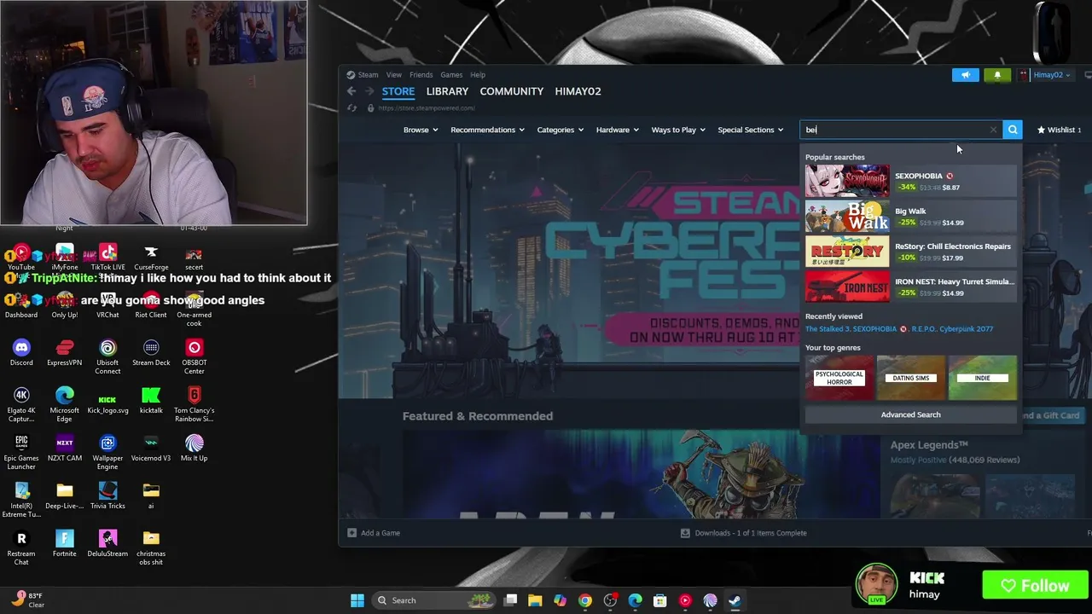Viewport: 1092px width, 614px height.
Task: Open recently viewed Cyberpunk 2077 link
Action: tap(966, 329)
